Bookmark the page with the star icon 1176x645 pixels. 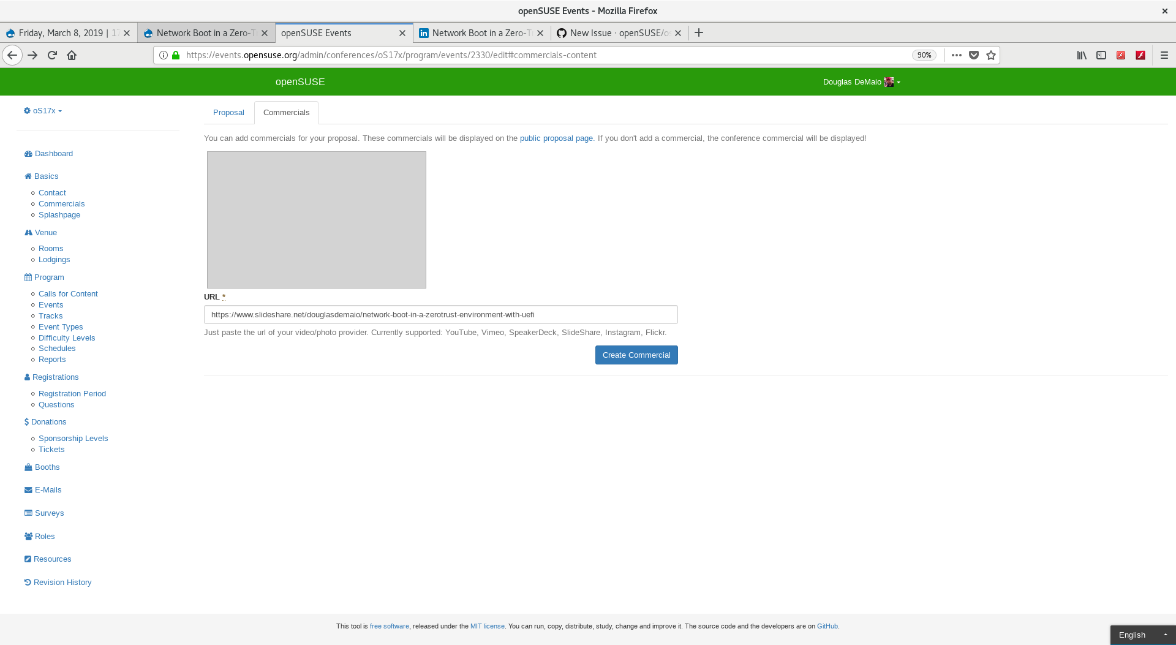coord(990,55)
